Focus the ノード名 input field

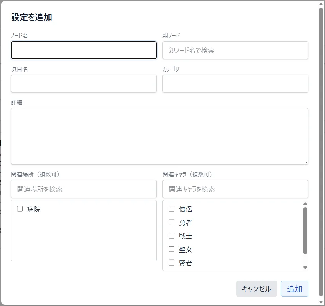(84, 50)
